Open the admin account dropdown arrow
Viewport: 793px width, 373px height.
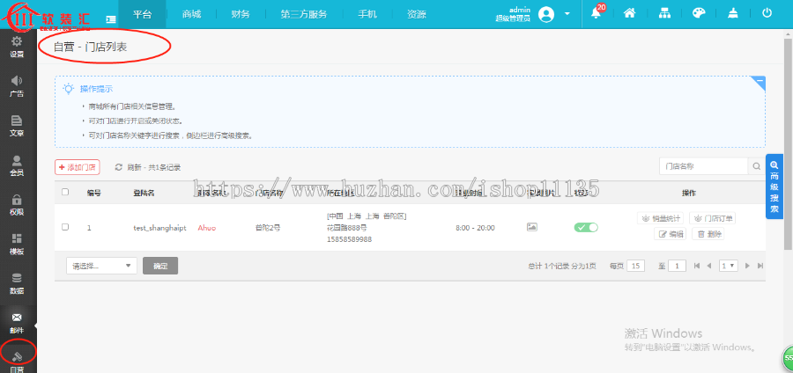567,14
